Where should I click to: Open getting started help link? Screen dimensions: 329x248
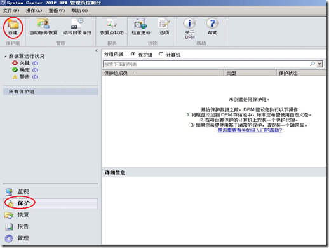point(250,130)
